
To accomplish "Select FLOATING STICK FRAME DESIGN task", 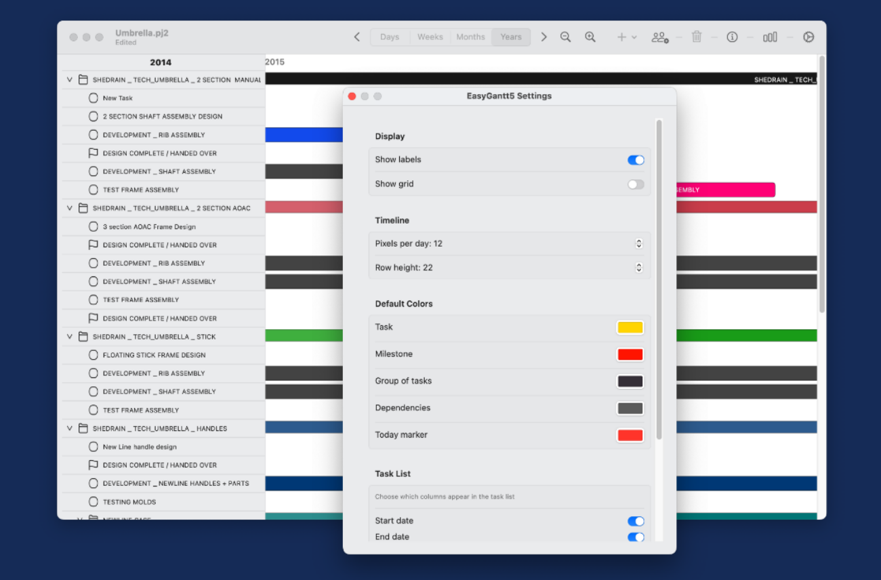I will (163, 355).
